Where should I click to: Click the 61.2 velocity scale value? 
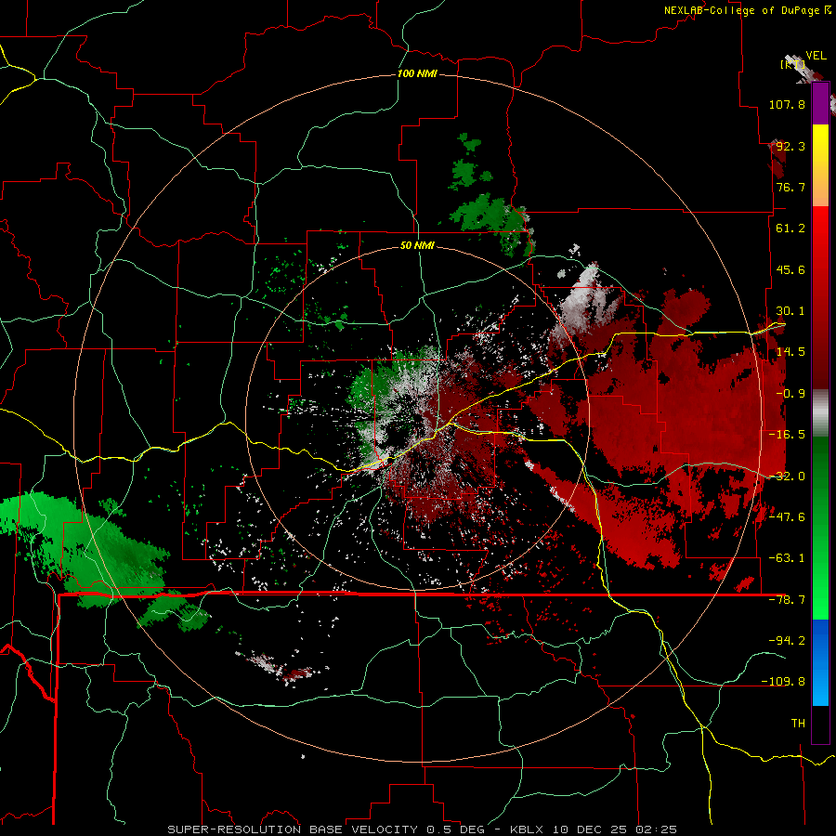[790, 229]
